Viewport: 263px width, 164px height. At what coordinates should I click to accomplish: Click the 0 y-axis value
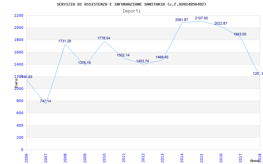tap(22, 150)
